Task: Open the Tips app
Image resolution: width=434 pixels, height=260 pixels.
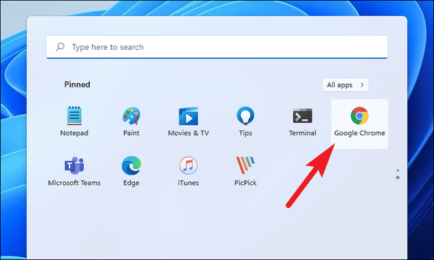Action: (x=245, y=121)
